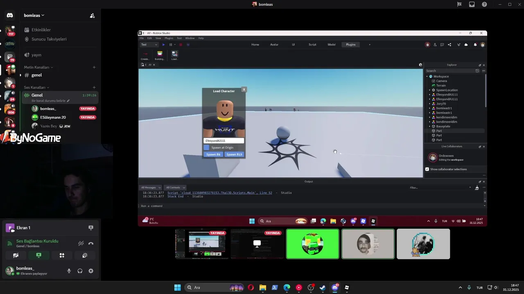Image resolution: width=524 pixels, height=294 pixels.
Task: Deafen audio with the headphones icon
Action: tap(80, 271)
